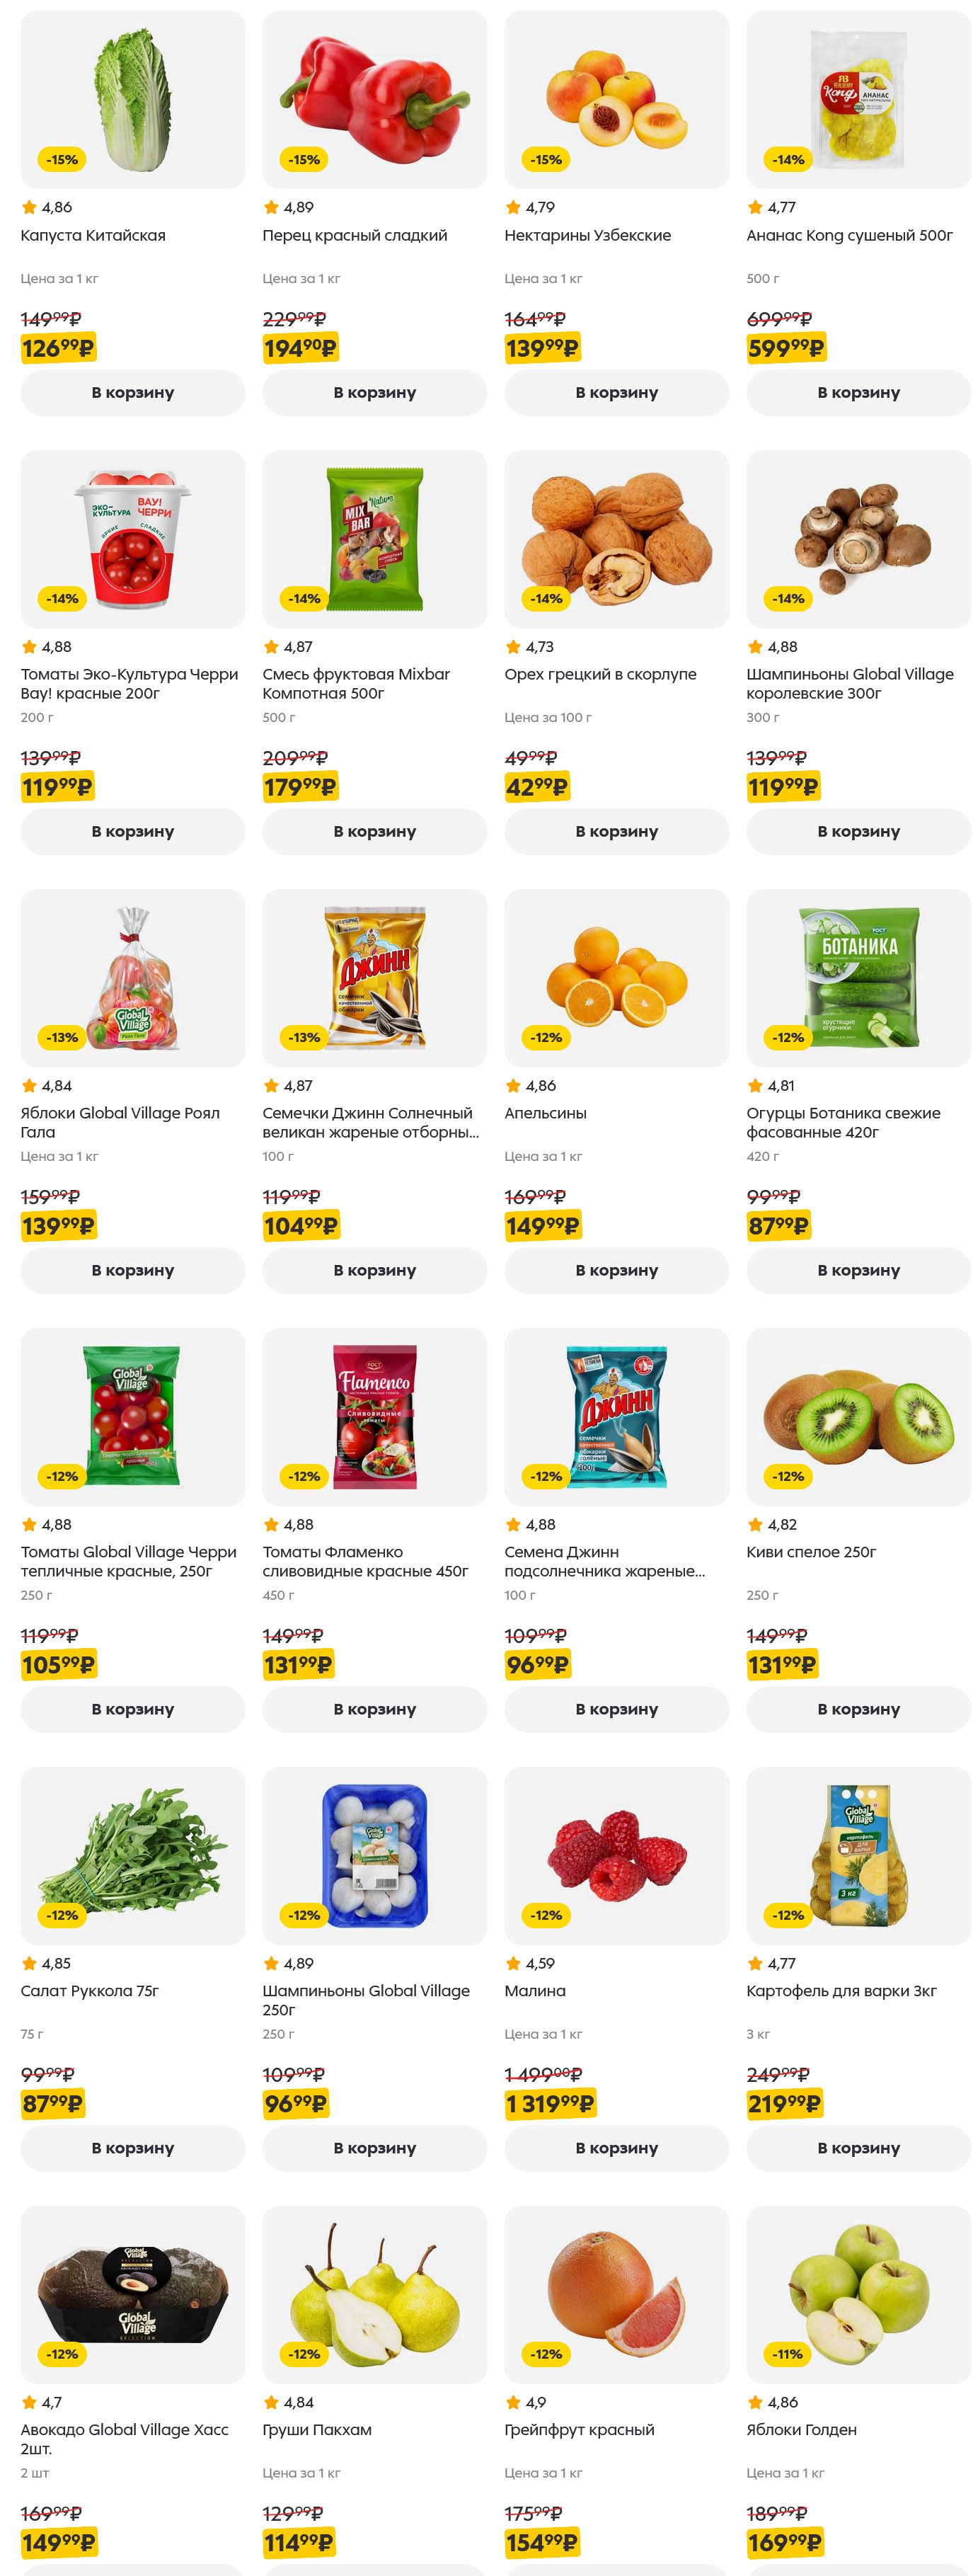Click the star icon for Киви спелое 250г
The width and height of the screenshot is (973, 2576).
pos(755,1524)
